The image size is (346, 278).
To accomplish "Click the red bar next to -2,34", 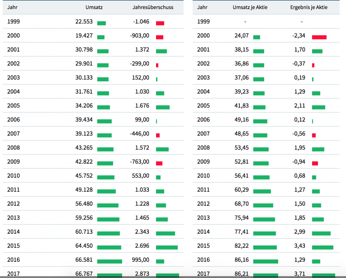I will point(319,37).
